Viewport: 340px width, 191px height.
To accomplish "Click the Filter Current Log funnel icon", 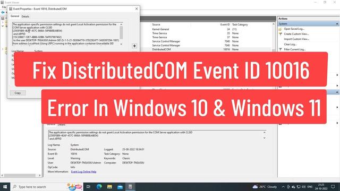I will [x=280, y=49].
